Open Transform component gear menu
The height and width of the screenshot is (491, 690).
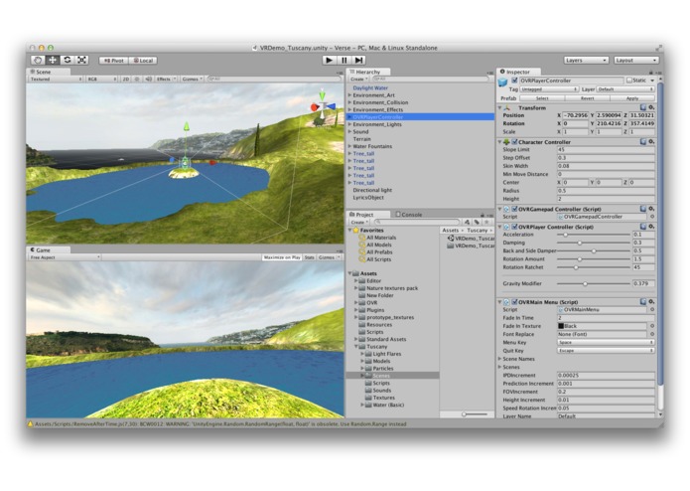[651, 107]
